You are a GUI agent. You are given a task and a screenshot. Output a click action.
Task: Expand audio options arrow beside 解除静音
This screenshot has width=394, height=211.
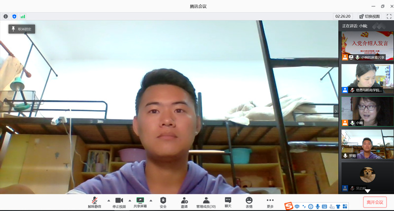click(x=108, y=200)
